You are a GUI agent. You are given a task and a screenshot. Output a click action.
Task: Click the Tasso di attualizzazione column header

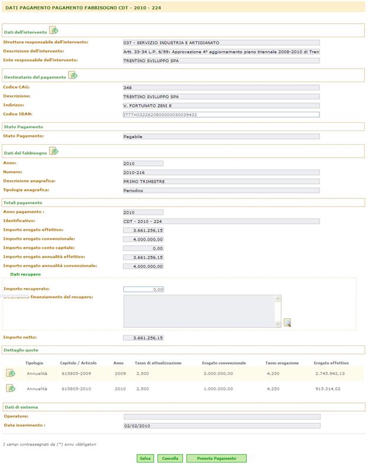(158, 363)
